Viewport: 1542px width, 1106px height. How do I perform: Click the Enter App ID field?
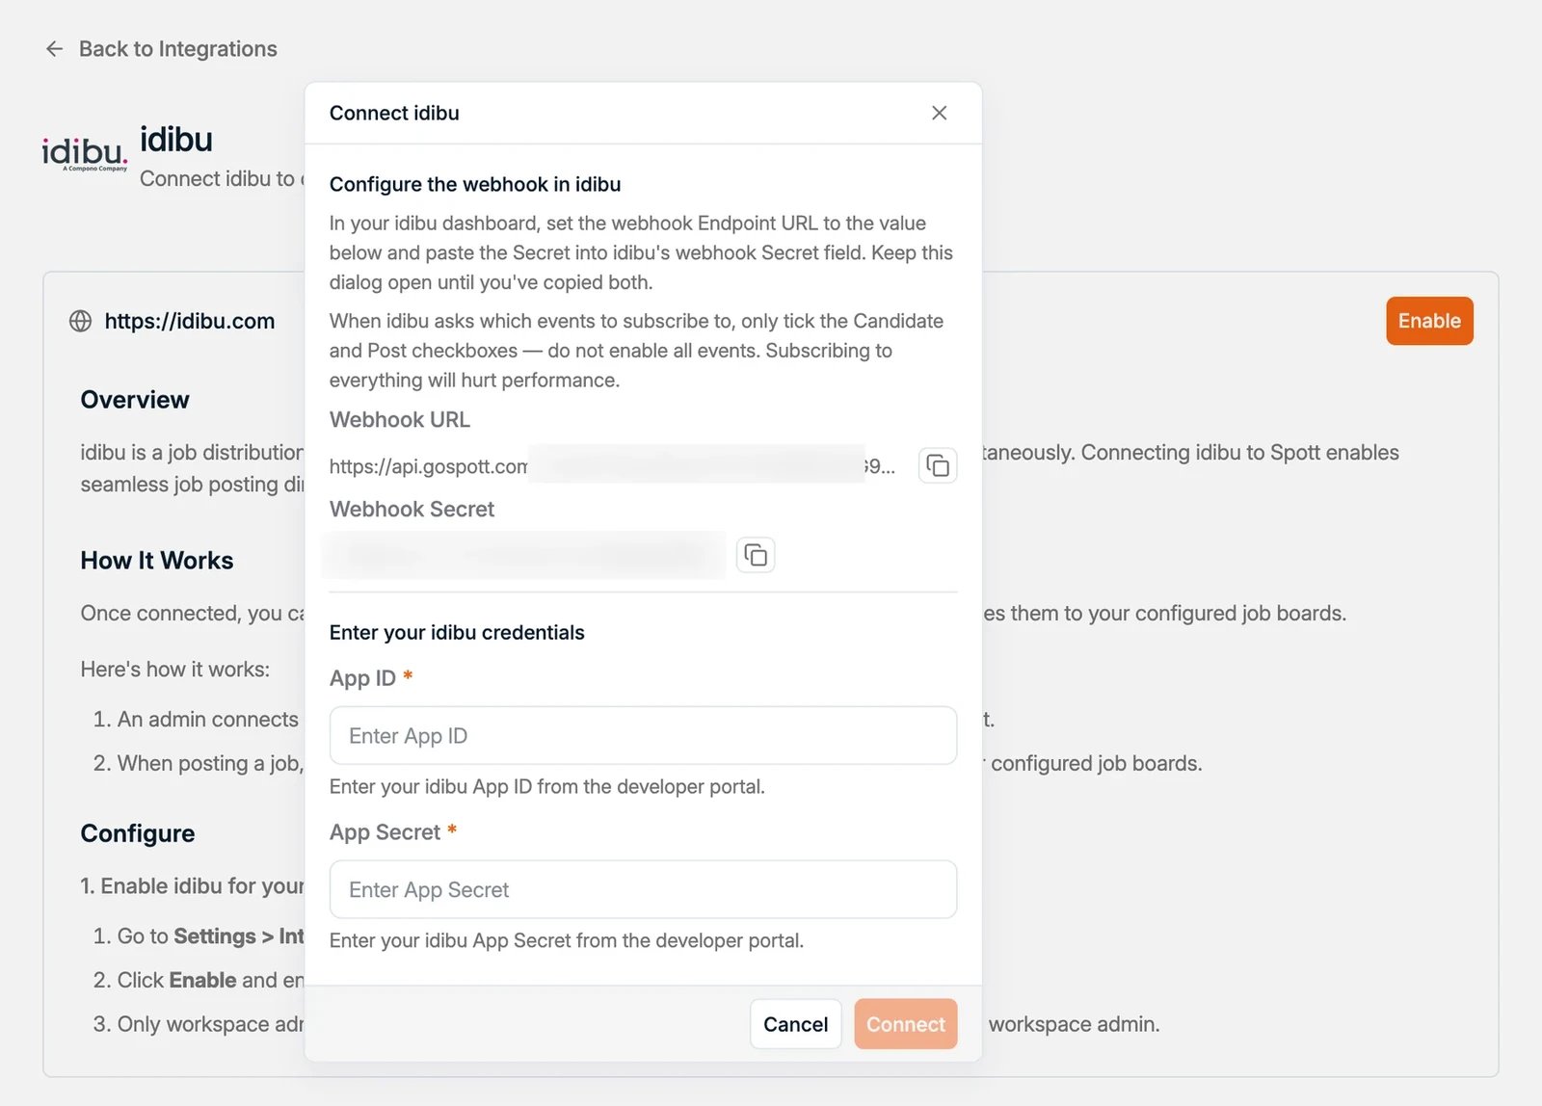643,735
